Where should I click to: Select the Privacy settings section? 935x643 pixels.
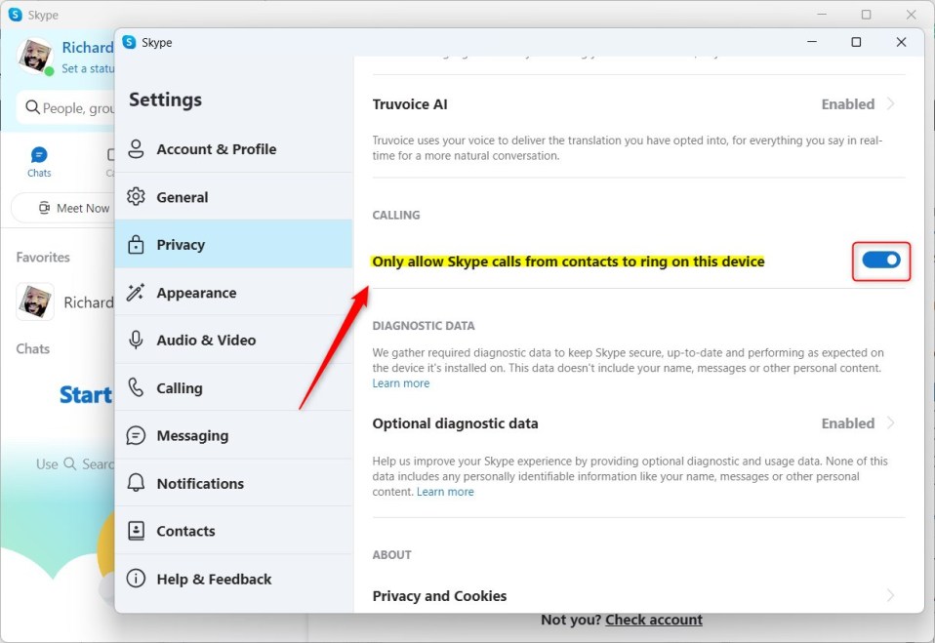(234, 244)
